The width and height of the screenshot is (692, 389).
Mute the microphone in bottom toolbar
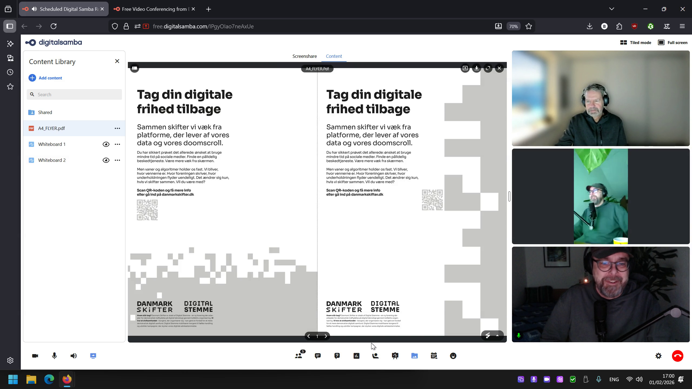point(54,356)
